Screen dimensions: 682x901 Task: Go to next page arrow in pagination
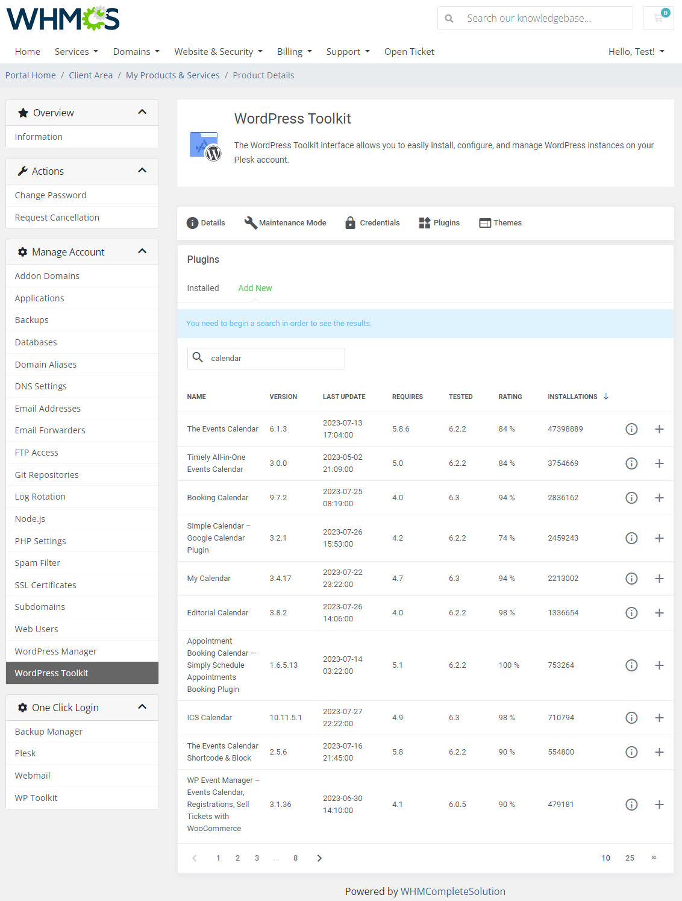(319, 858)
